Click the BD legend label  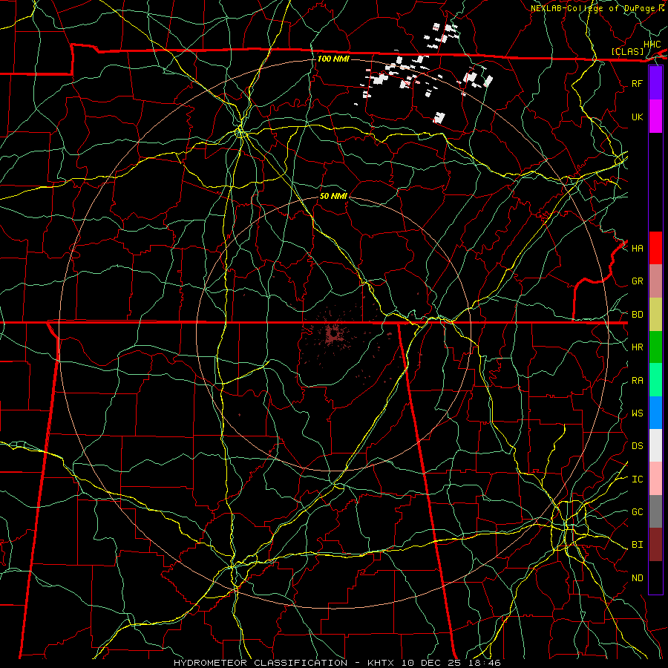click(x=637, y=315)
